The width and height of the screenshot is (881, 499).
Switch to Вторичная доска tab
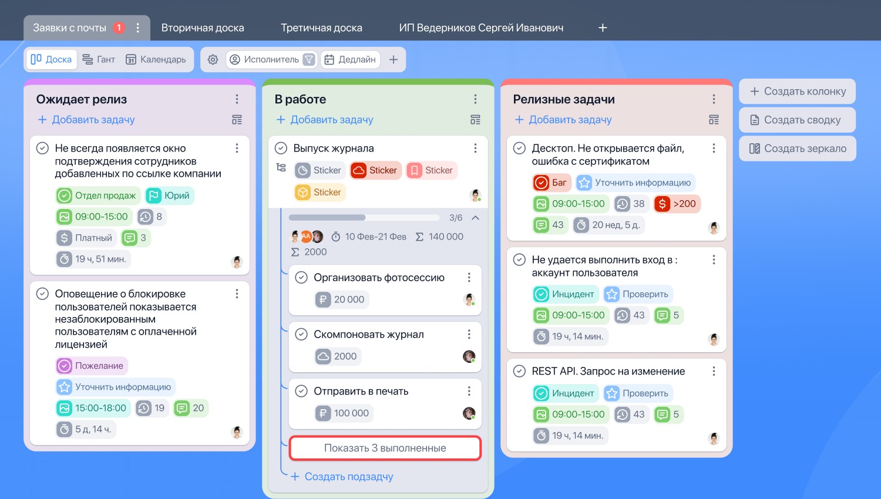pos(203,28)
